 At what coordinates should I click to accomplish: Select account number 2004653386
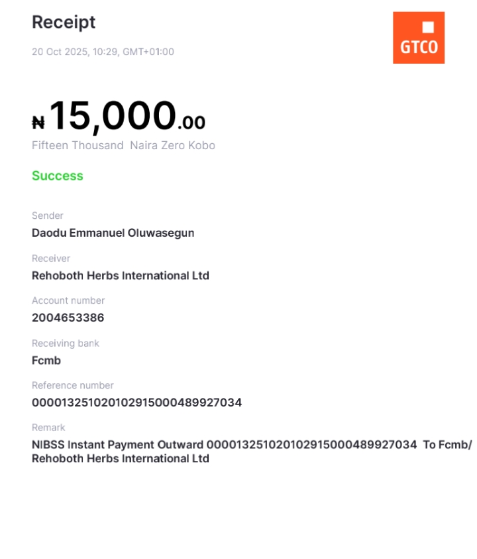coord(68,318)
